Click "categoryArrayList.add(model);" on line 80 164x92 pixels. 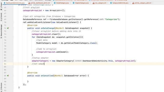(52, 52)
